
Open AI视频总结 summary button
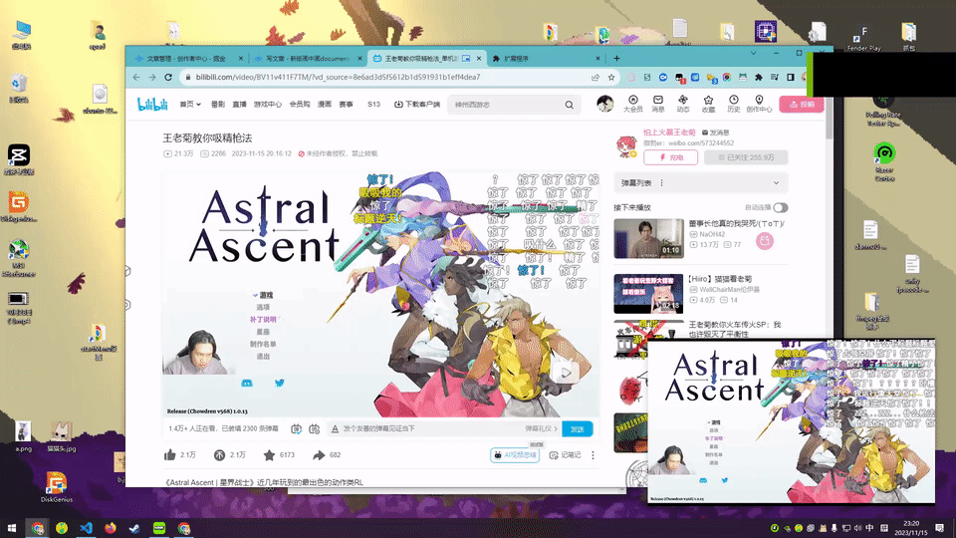click(515, 455)
